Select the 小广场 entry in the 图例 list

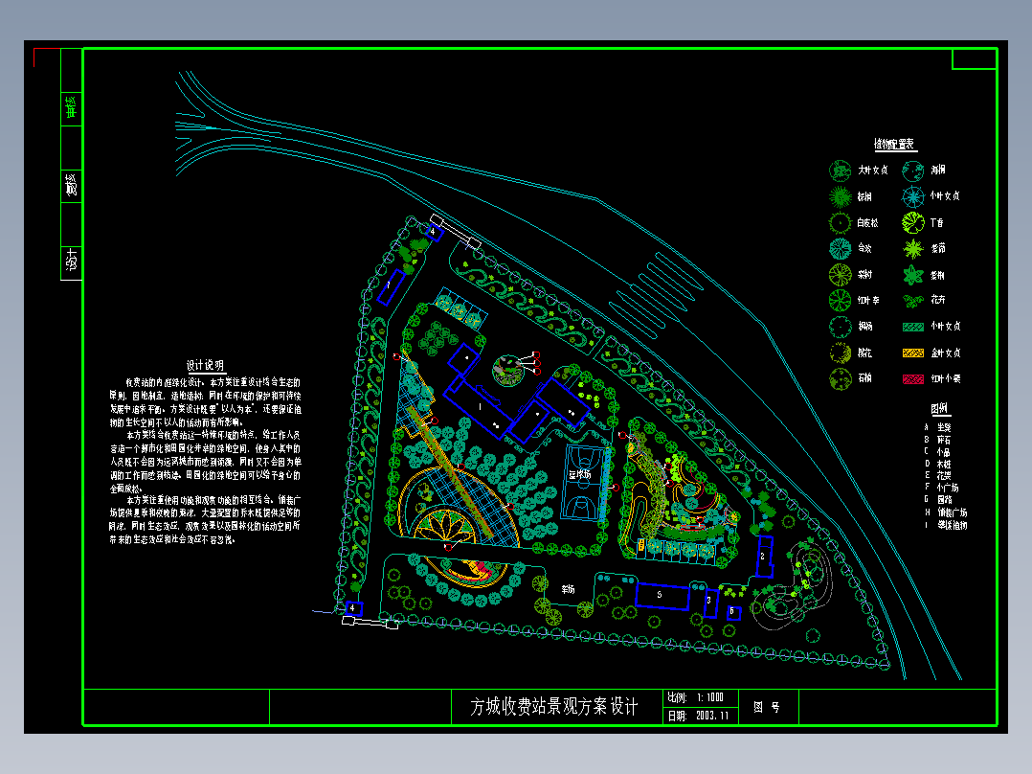pyautogui.click(x=948, y=488)
